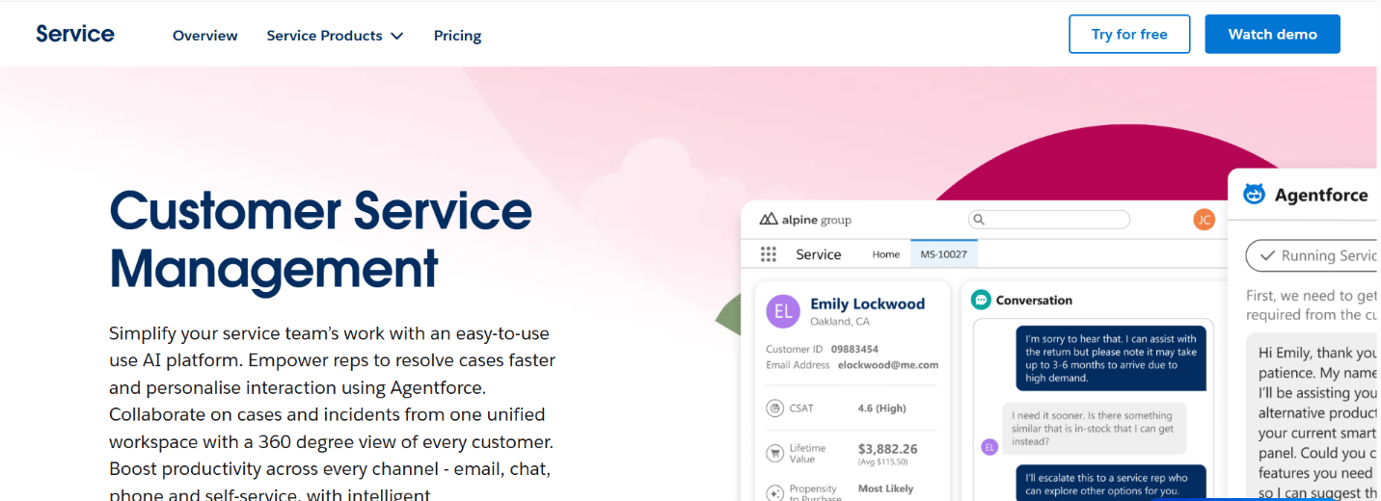Click the "I'll escalate this" chat message
This screenshot has width=1381, height=501.
click(1111, 483)
